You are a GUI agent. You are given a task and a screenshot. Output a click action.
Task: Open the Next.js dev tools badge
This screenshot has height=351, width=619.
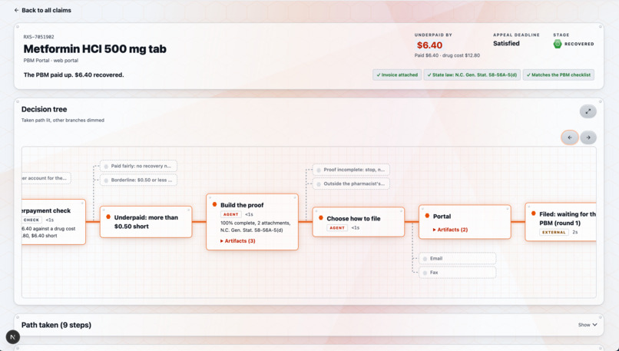click(x=12, y=336)
